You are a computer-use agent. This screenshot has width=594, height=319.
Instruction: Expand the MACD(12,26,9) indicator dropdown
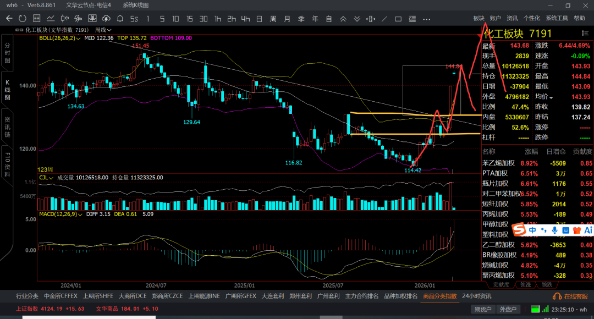pos(80,215)
